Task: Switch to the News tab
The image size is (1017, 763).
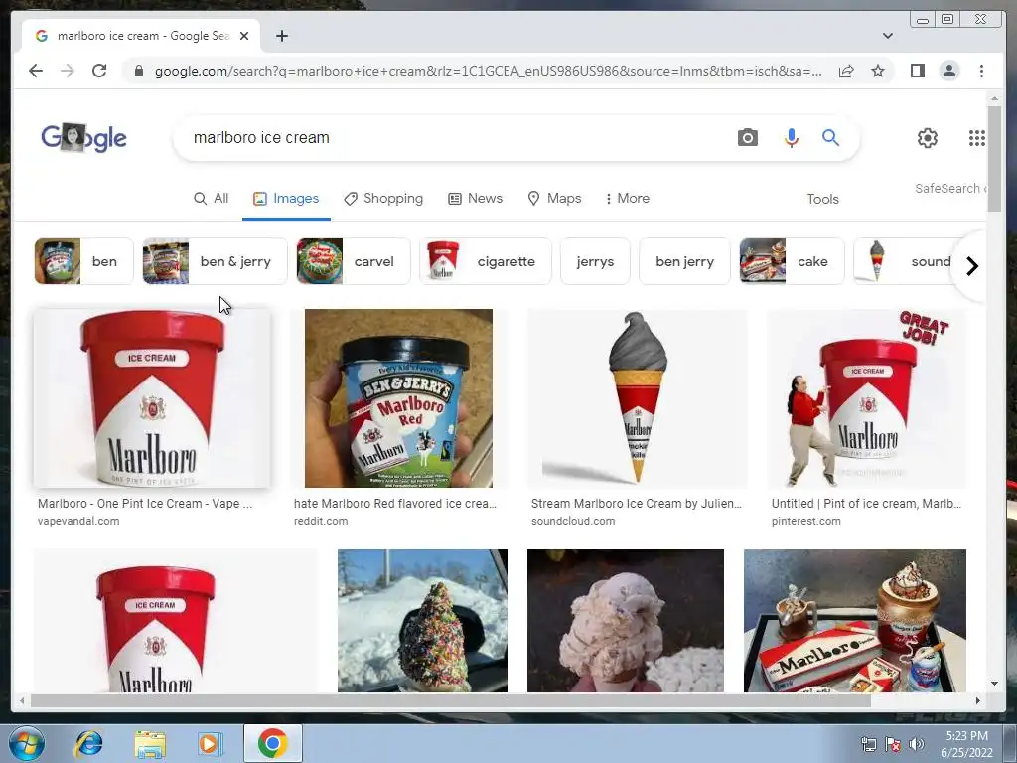Action: tap(476, 198)
